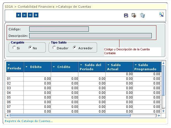The width and height of the screenshot is (171, 128).
Task: Click the previous record navigation arrow
Action: tap(24, 15)
